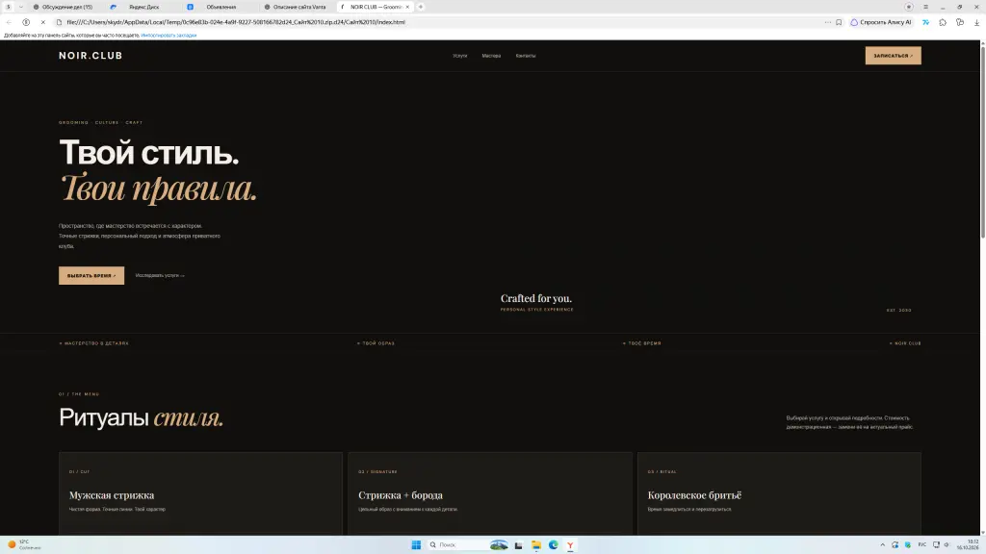986x554 pixels.
Task: Open the weather widget on taskbar
Action: coord(24,544)
